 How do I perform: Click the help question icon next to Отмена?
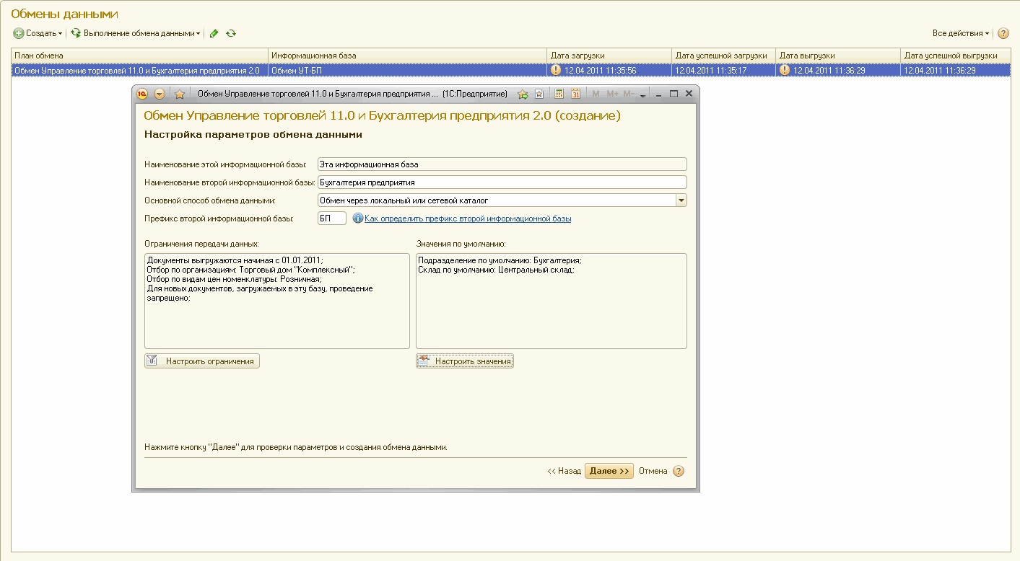coord(678,471)
